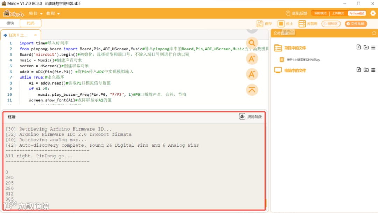This screenshot has height=213, width=378.
Task: Click terminal line 'Retrieving analog map...'
Action: [46, 140]
